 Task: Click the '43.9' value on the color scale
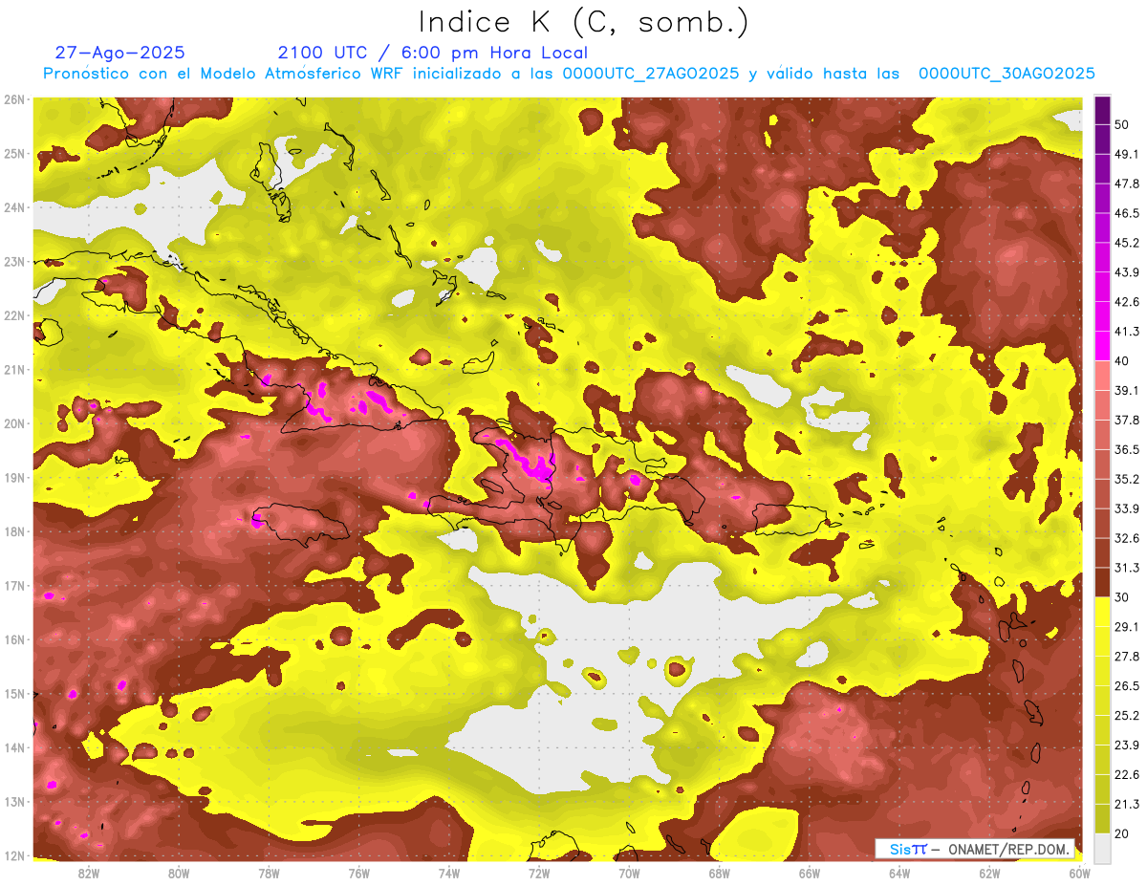pyautogui.click(x=1127, y=272)
